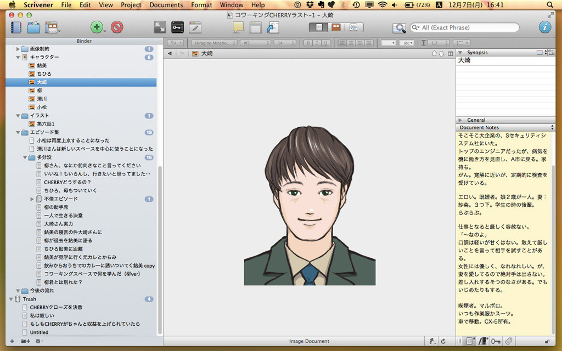Open the line spacing 1.2 dropdown

(x=438, y=43)
